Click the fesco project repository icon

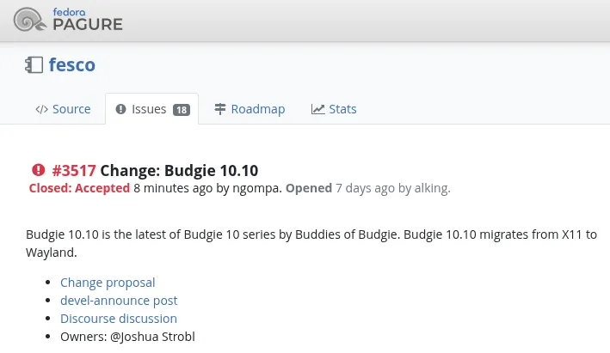[x=34, y=65]
